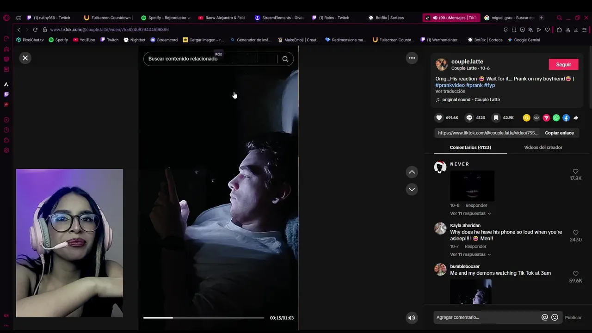This screenshot has height=333, width=592.
Task: Seek on the video progress bar
Action: coord(203,318)
